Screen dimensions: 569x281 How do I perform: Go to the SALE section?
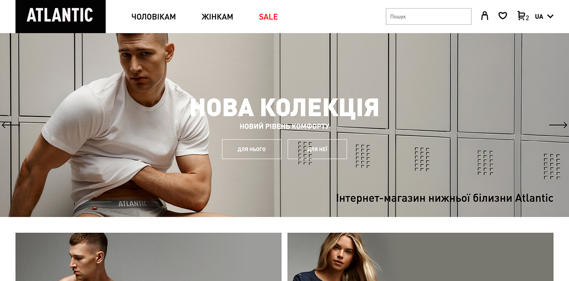click(268, 17)
